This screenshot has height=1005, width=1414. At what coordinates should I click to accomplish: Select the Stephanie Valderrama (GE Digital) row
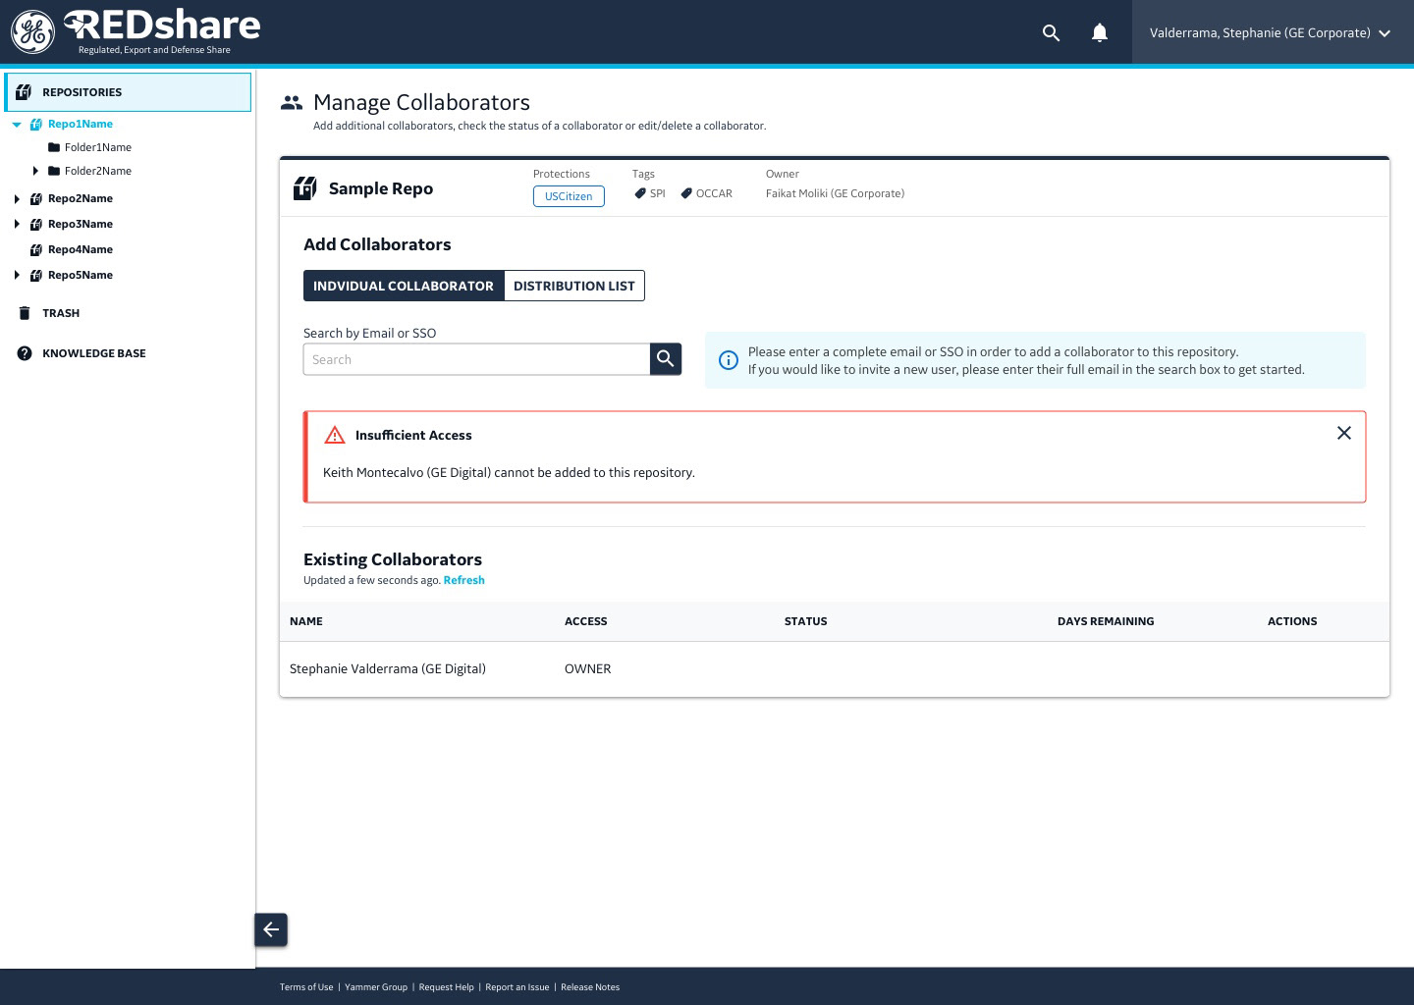click(x=835, y=669)
